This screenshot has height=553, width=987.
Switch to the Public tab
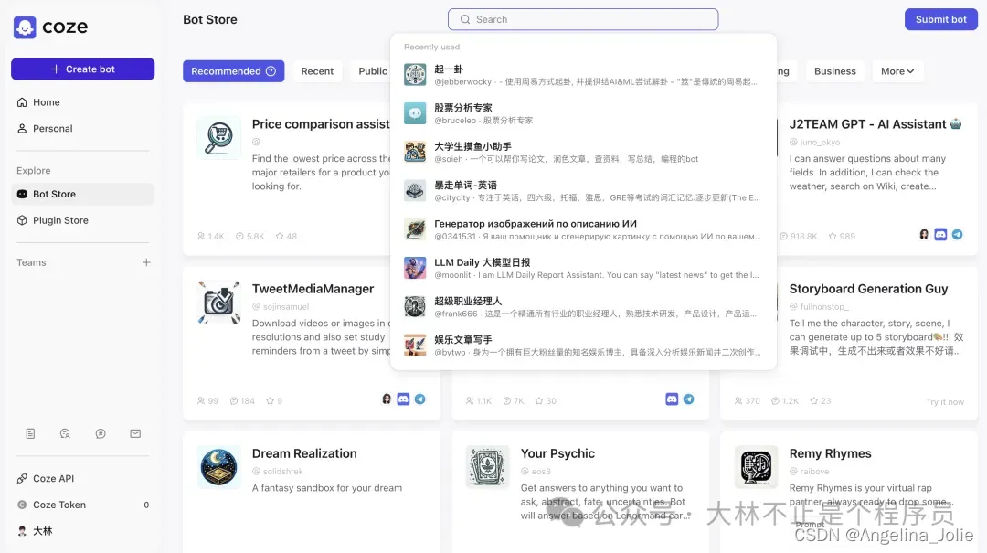[373, 71]
